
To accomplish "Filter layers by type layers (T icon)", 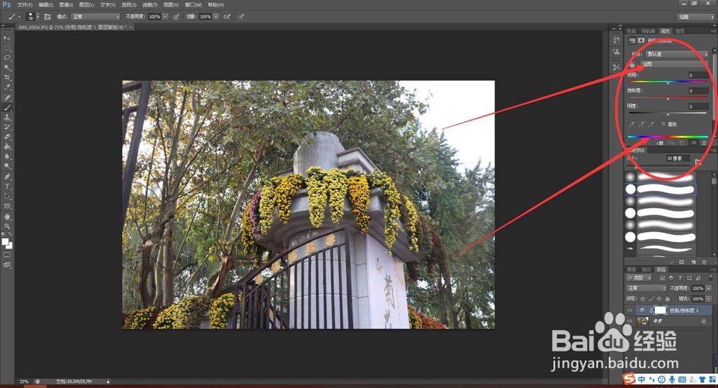I will [x=680, y=278].
